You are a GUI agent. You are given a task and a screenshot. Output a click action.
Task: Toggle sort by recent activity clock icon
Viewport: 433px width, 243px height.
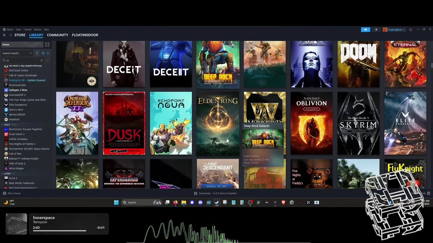[x=43, y=53]
